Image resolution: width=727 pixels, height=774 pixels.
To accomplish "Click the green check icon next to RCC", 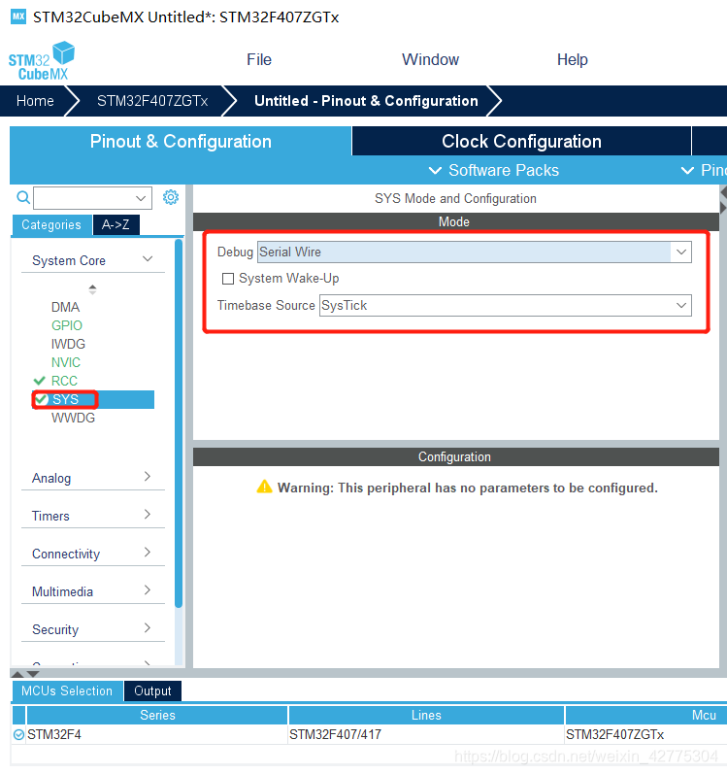I will [x=40, y=381].
